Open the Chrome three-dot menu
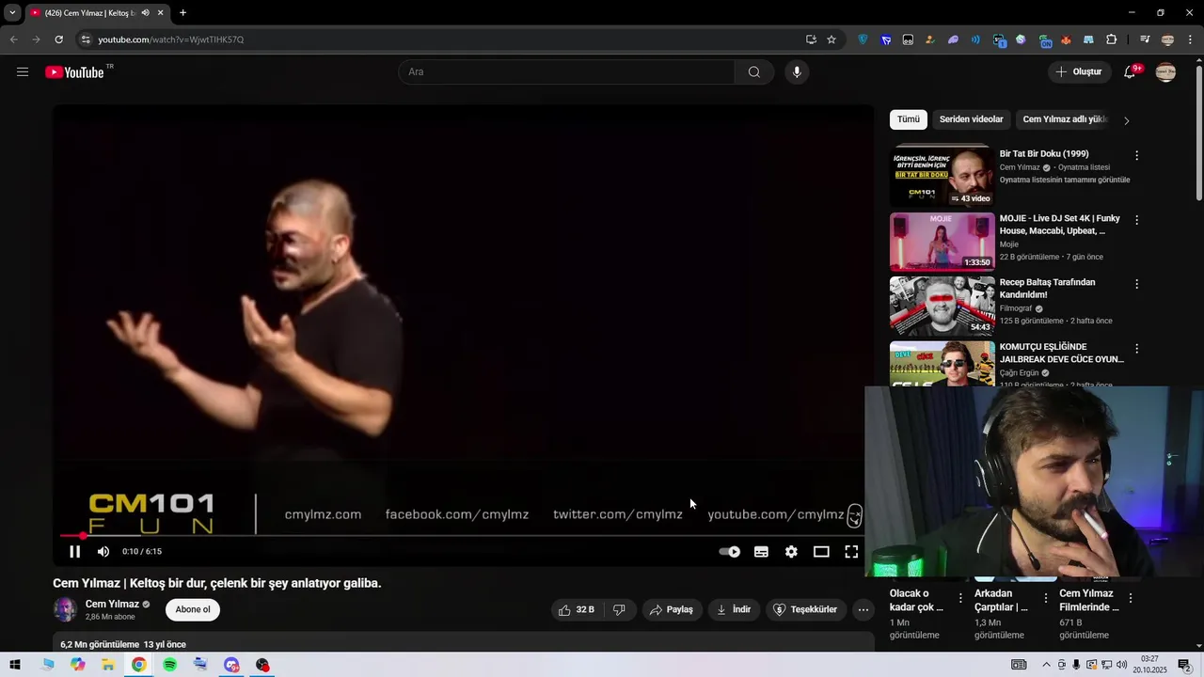The height and width of the screenshot is (677, 1204). coord(1190,39)
